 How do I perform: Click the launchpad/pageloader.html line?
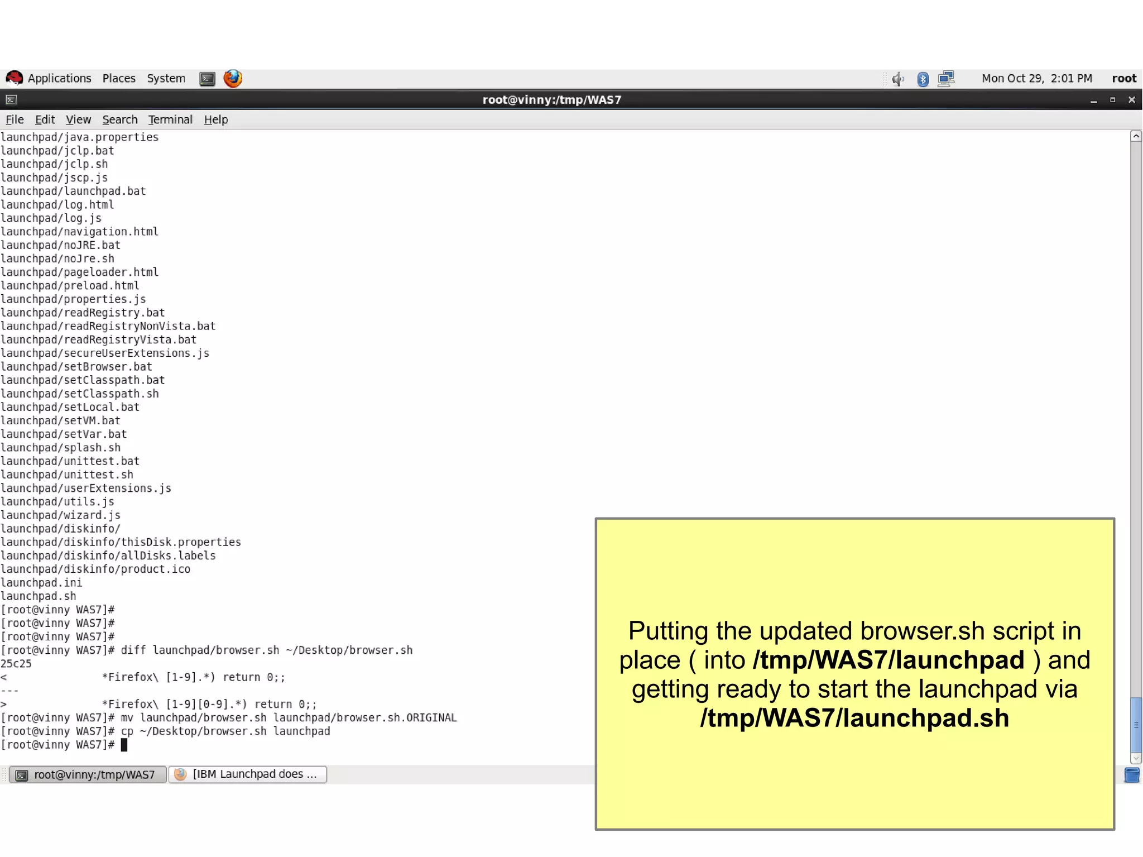[80, 272]
